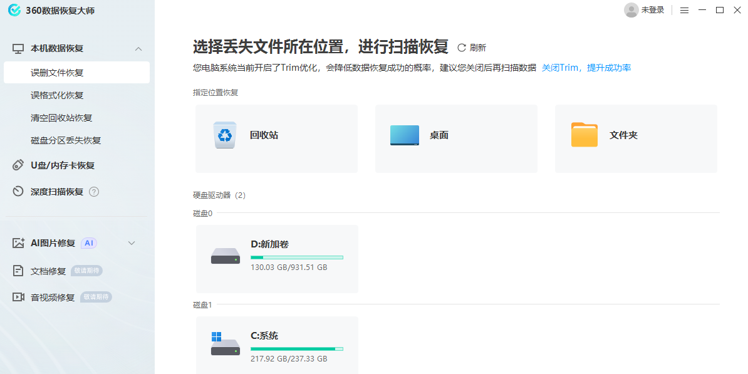The image size is (748, 374).
Task: Click the 磁盘0 label
Action: (x=203, y=213)
